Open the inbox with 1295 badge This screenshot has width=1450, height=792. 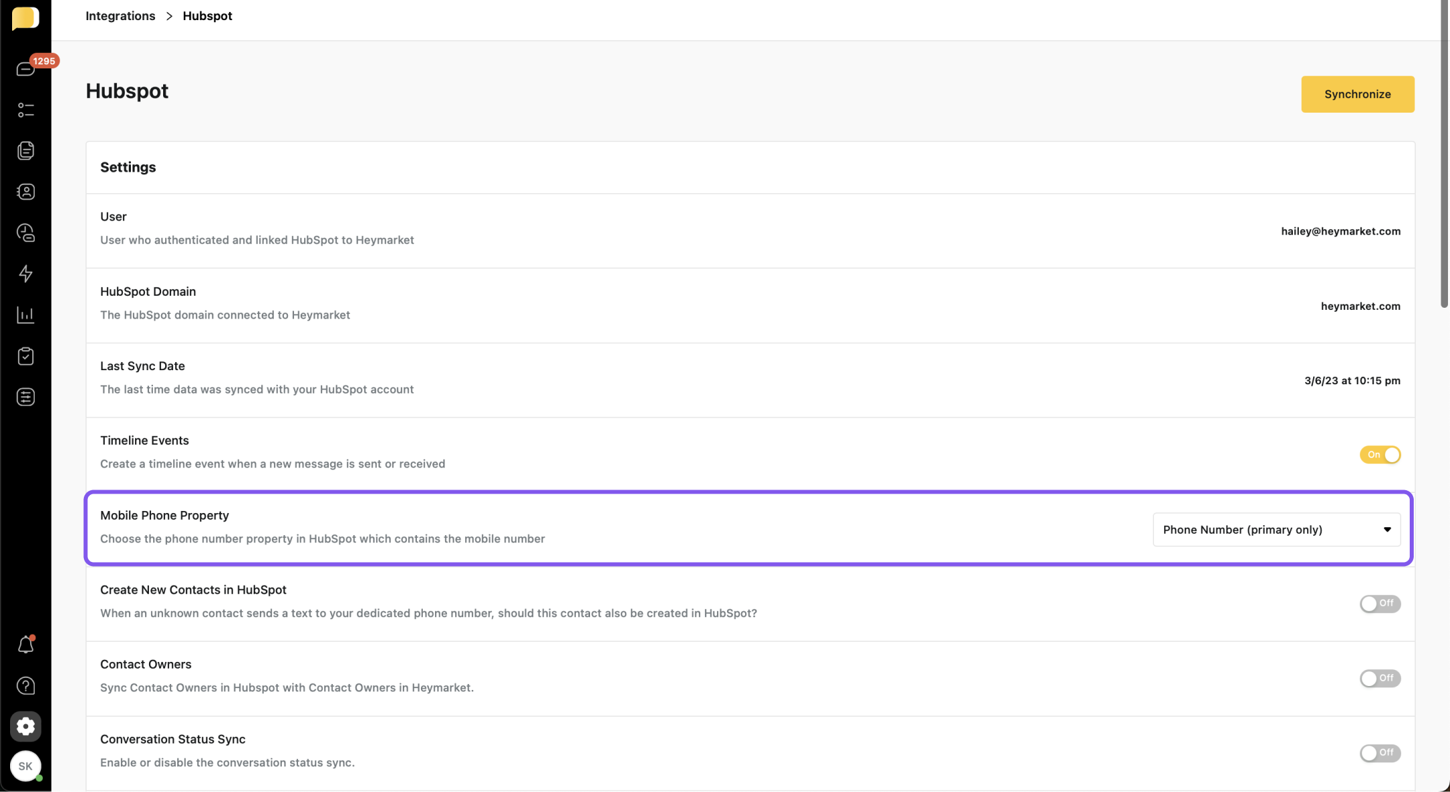tap(26, 69)
